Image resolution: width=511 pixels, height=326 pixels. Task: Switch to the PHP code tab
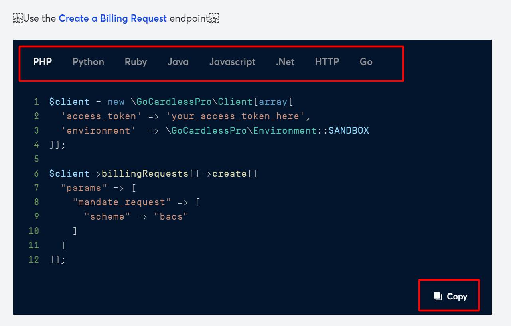click(42, 62)
